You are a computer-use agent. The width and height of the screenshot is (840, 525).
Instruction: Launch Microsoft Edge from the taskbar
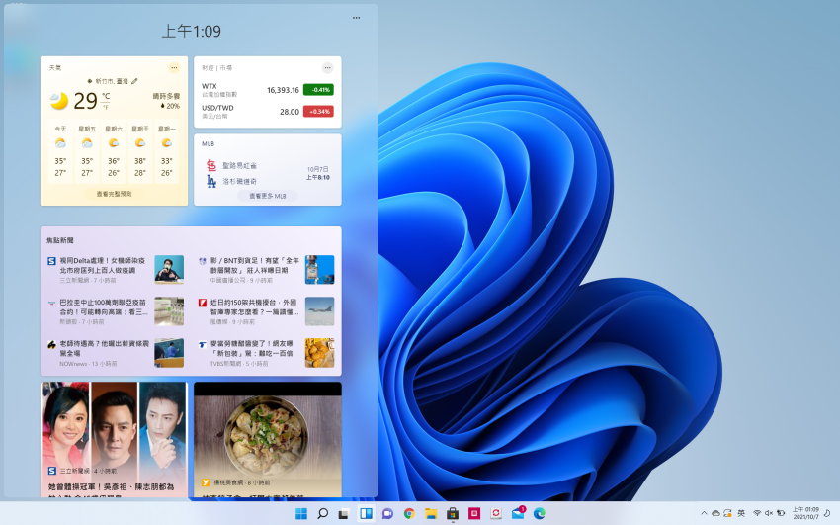coord(540,514)
